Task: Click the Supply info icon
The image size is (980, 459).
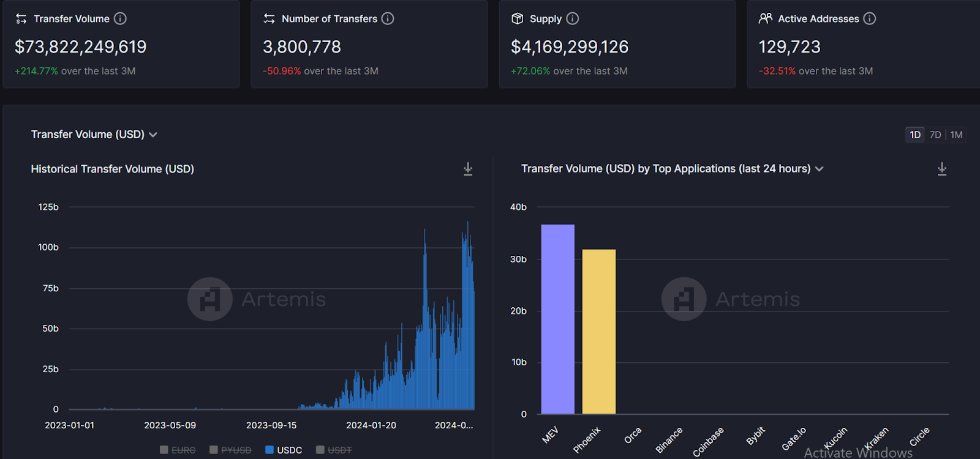Action: pyautogui.click(x=573, y=18)
